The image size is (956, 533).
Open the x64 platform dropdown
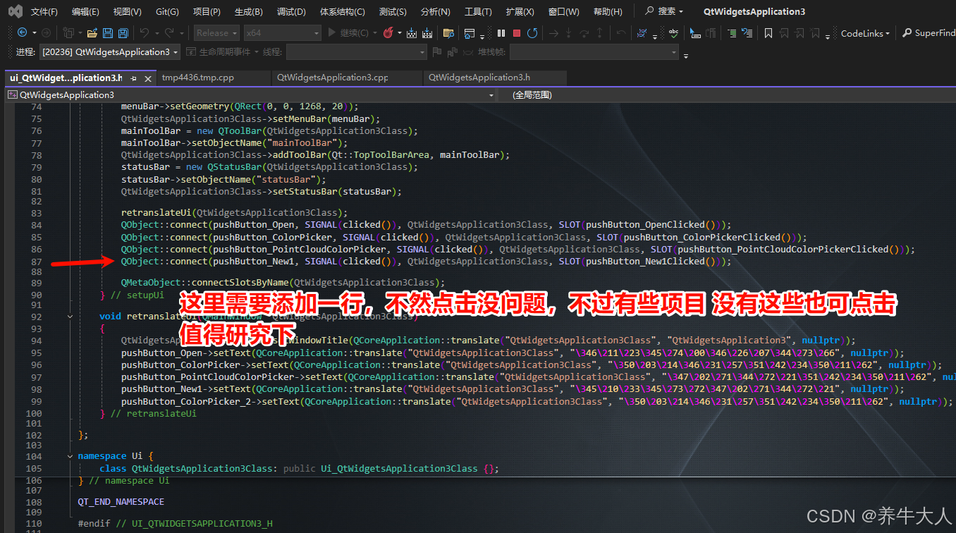[282, 32]
